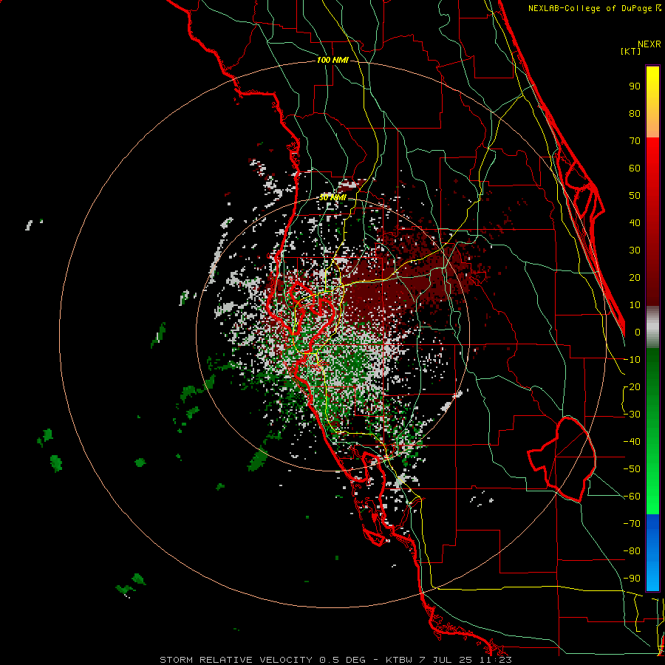This screenshot has height=665, width=665.
Task: Click the blue bottom segment of color bar
Action: click(652, 553)
